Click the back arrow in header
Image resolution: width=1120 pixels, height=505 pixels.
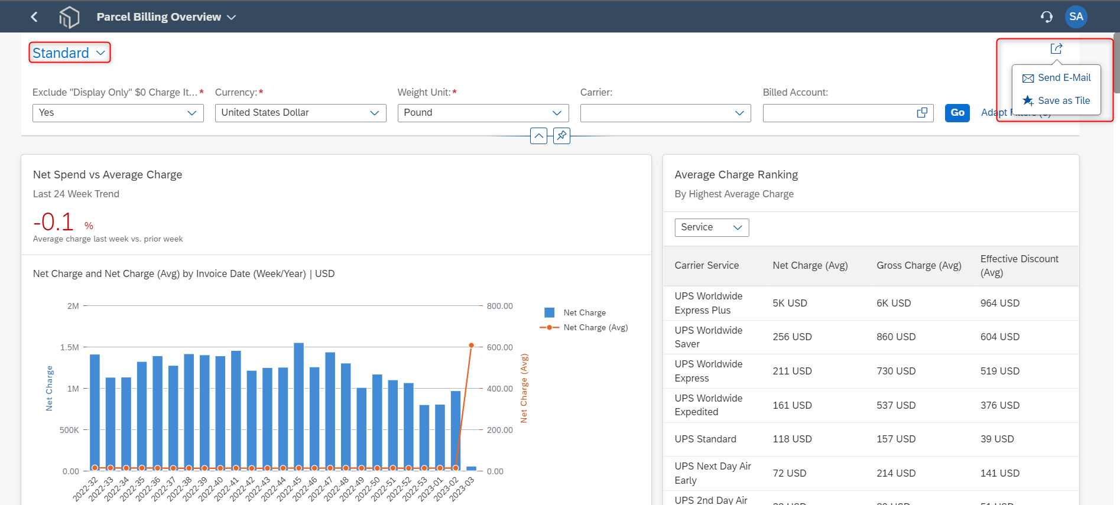click(x=34, y=17)
